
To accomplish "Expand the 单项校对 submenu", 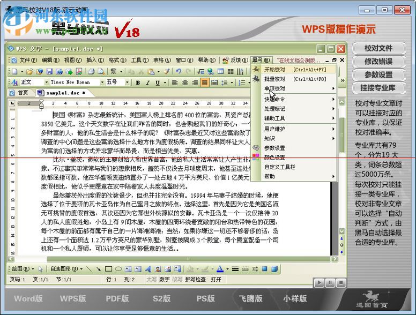I will click(300, 88).
